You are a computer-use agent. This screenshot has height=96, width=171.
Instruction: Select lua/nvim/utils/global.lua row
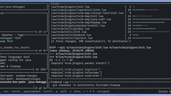point(70,29)
